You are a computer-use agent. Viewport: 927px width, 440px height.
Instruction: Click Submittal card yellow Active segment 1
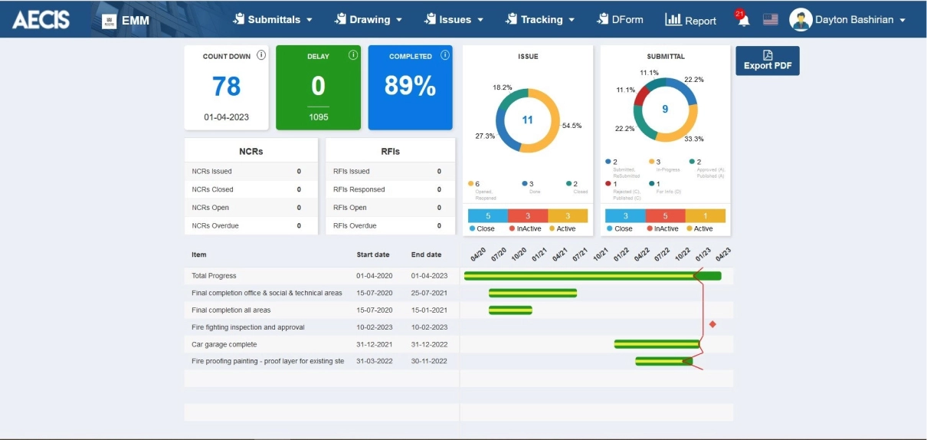click(x=705, y=216)
